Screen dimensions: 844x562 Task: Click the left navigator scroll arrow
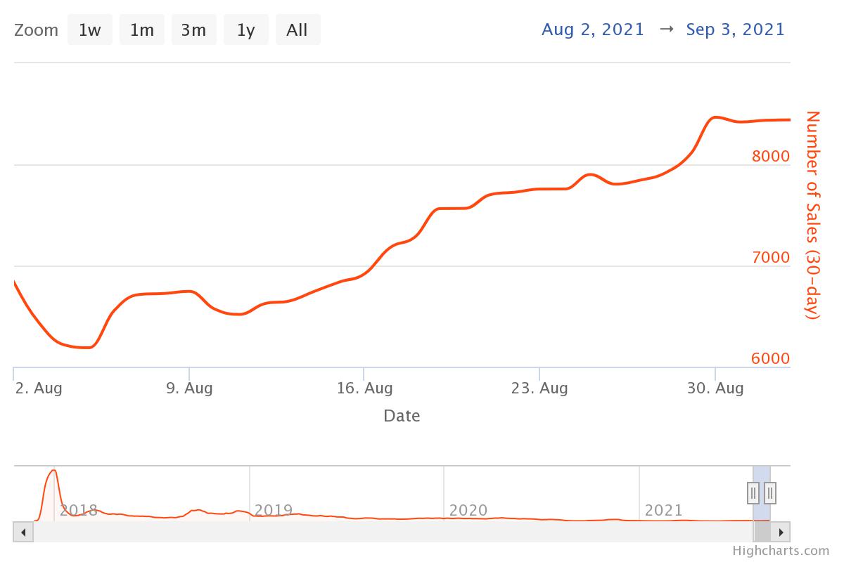pos(23,532)
